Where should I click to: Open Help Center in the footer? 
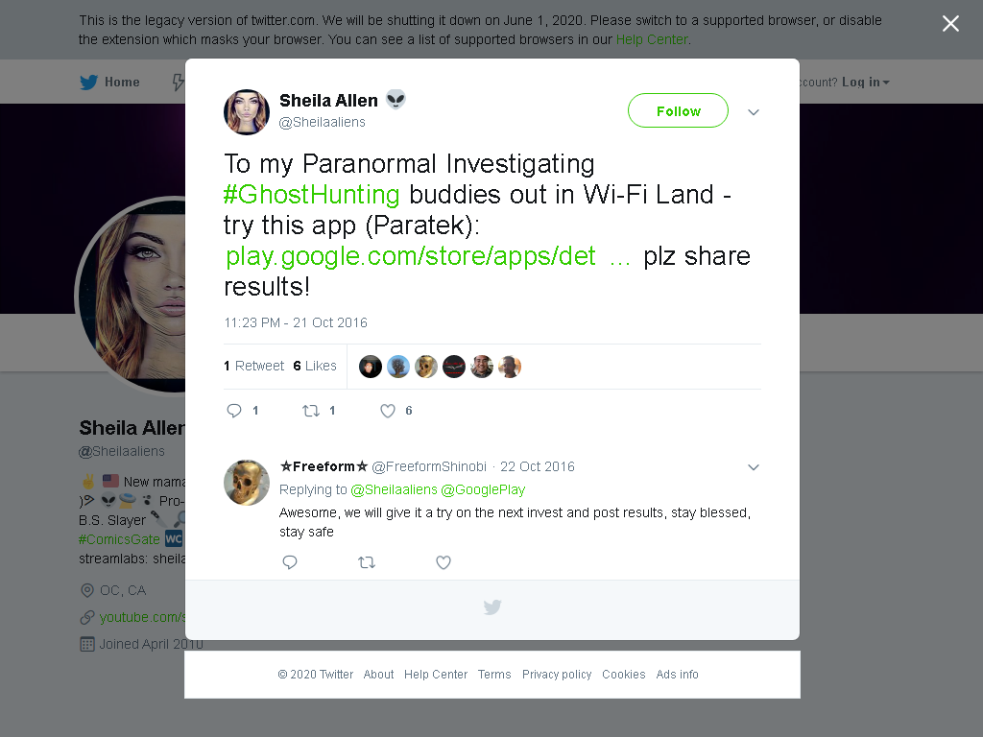click(x=436, y=675)
